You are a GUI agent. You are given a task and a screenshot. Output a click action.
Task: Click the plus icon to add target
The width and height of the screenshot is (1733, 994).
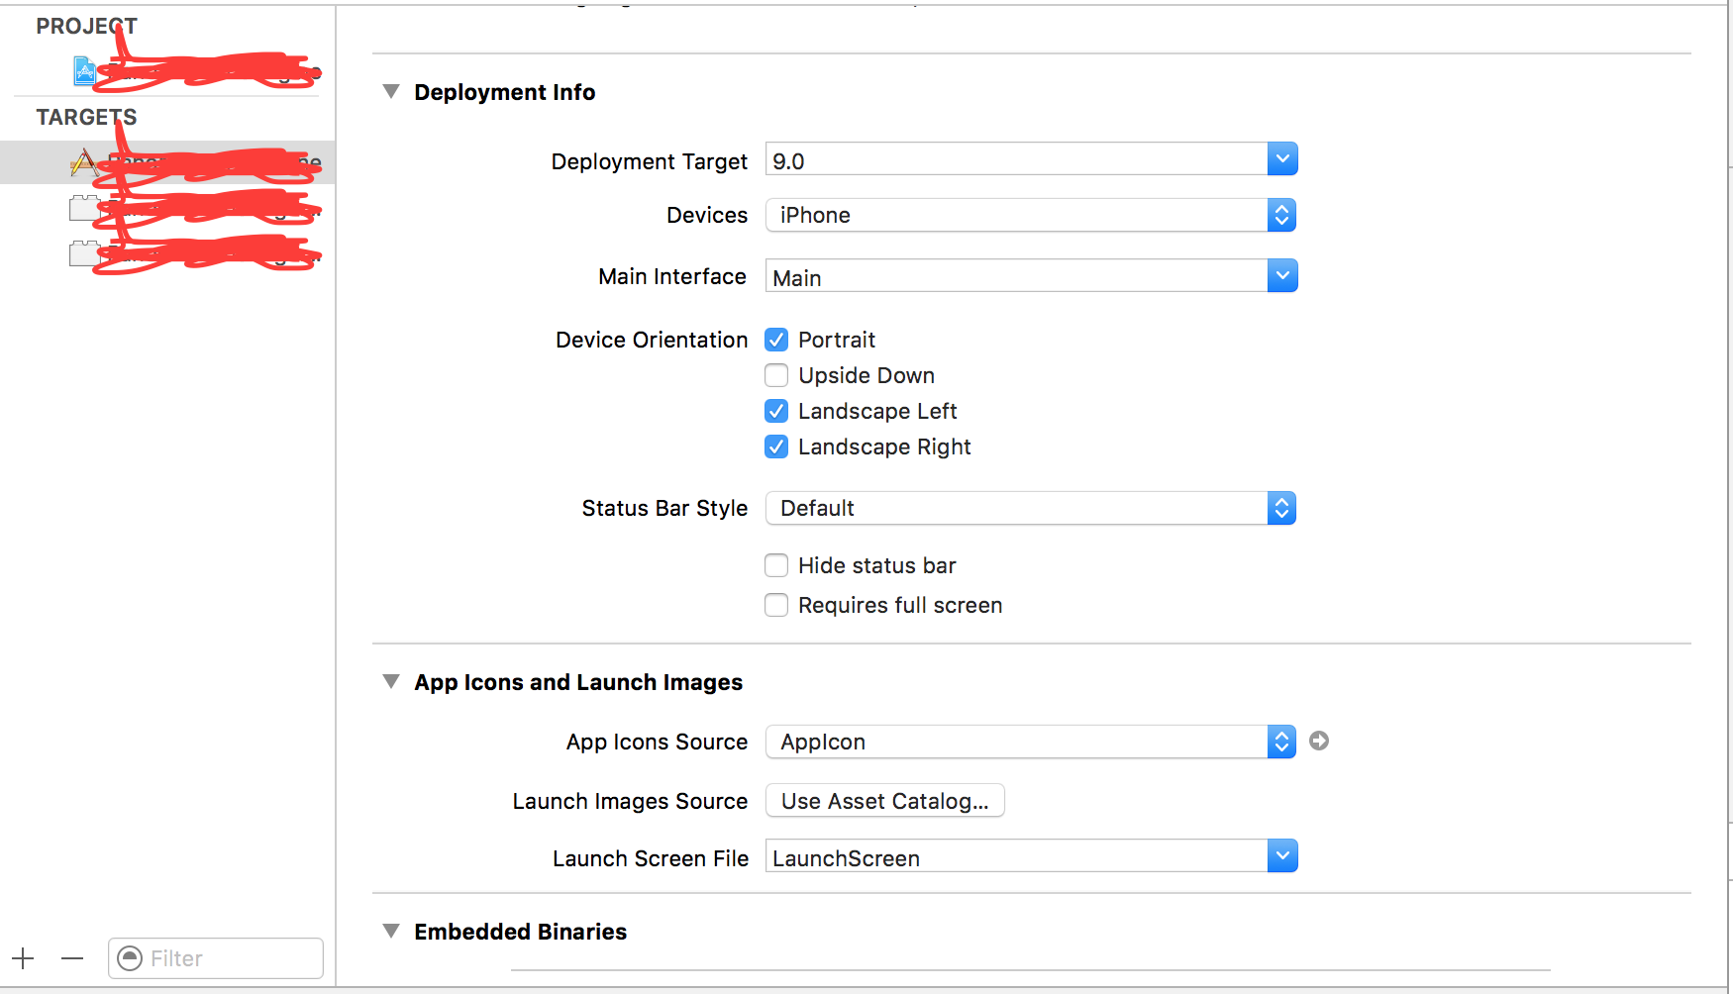coord(23,958)
